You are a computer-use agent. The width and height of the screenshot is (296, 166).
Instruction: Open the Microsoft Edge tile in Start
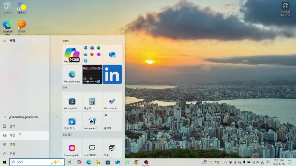(x=72, y=74)
